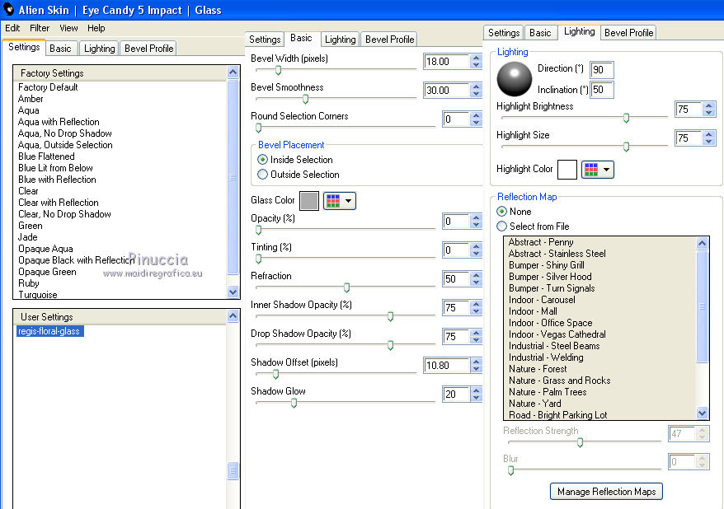Increase Round Selection Corners value arrow
The image size is (724, 509).
pyautogui.click(x=476, y=115)
